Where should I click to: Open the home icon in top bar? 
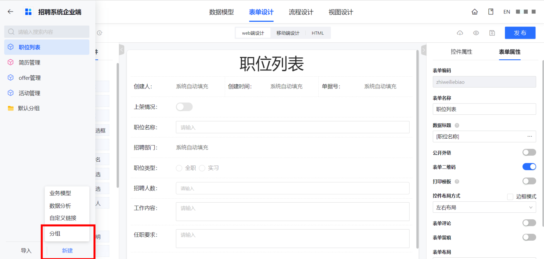475,12
